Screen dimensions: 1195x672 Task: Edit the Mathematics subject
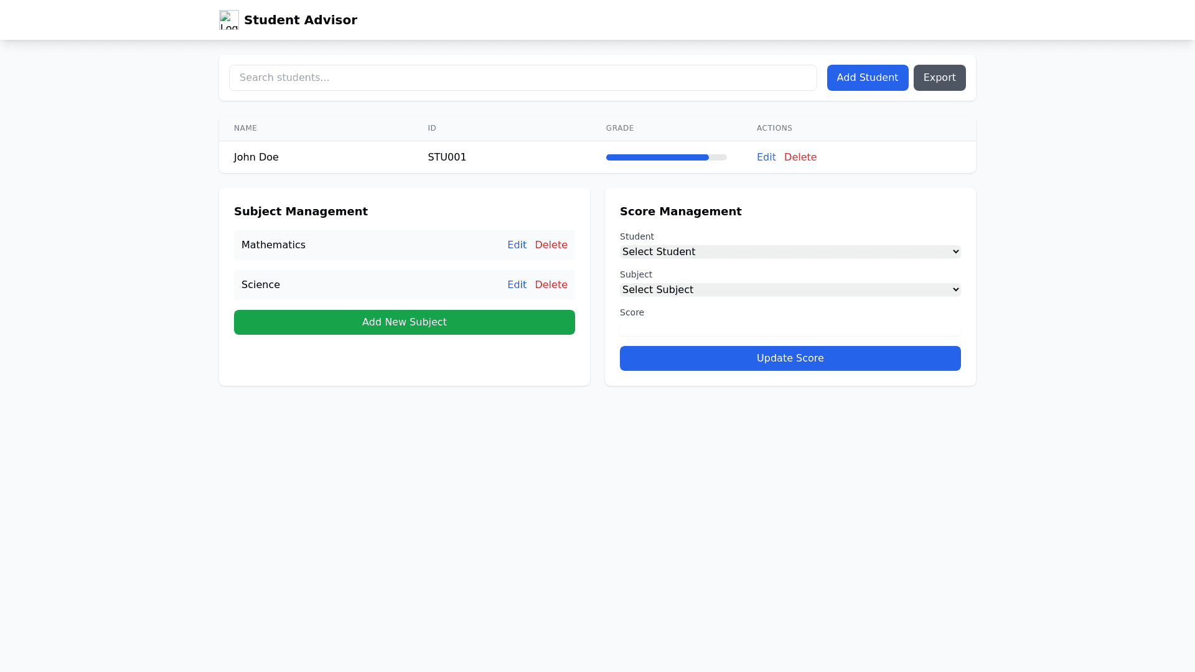pos(517,245)
